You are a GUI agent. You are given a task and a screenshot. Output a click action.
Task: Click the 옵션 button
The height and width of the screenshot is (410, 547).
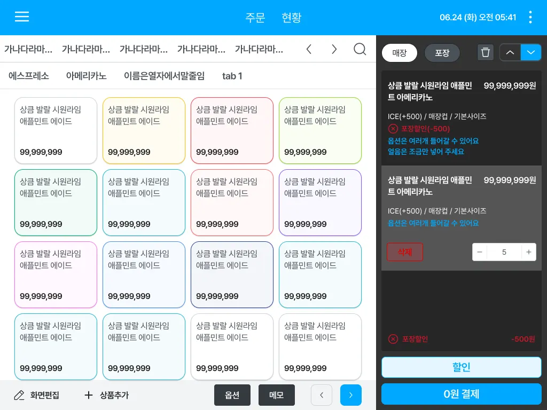(232, 395)
